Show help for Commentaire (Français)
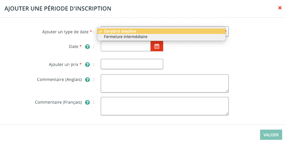Viewport: 286px width, 144px height. (87, 102)
